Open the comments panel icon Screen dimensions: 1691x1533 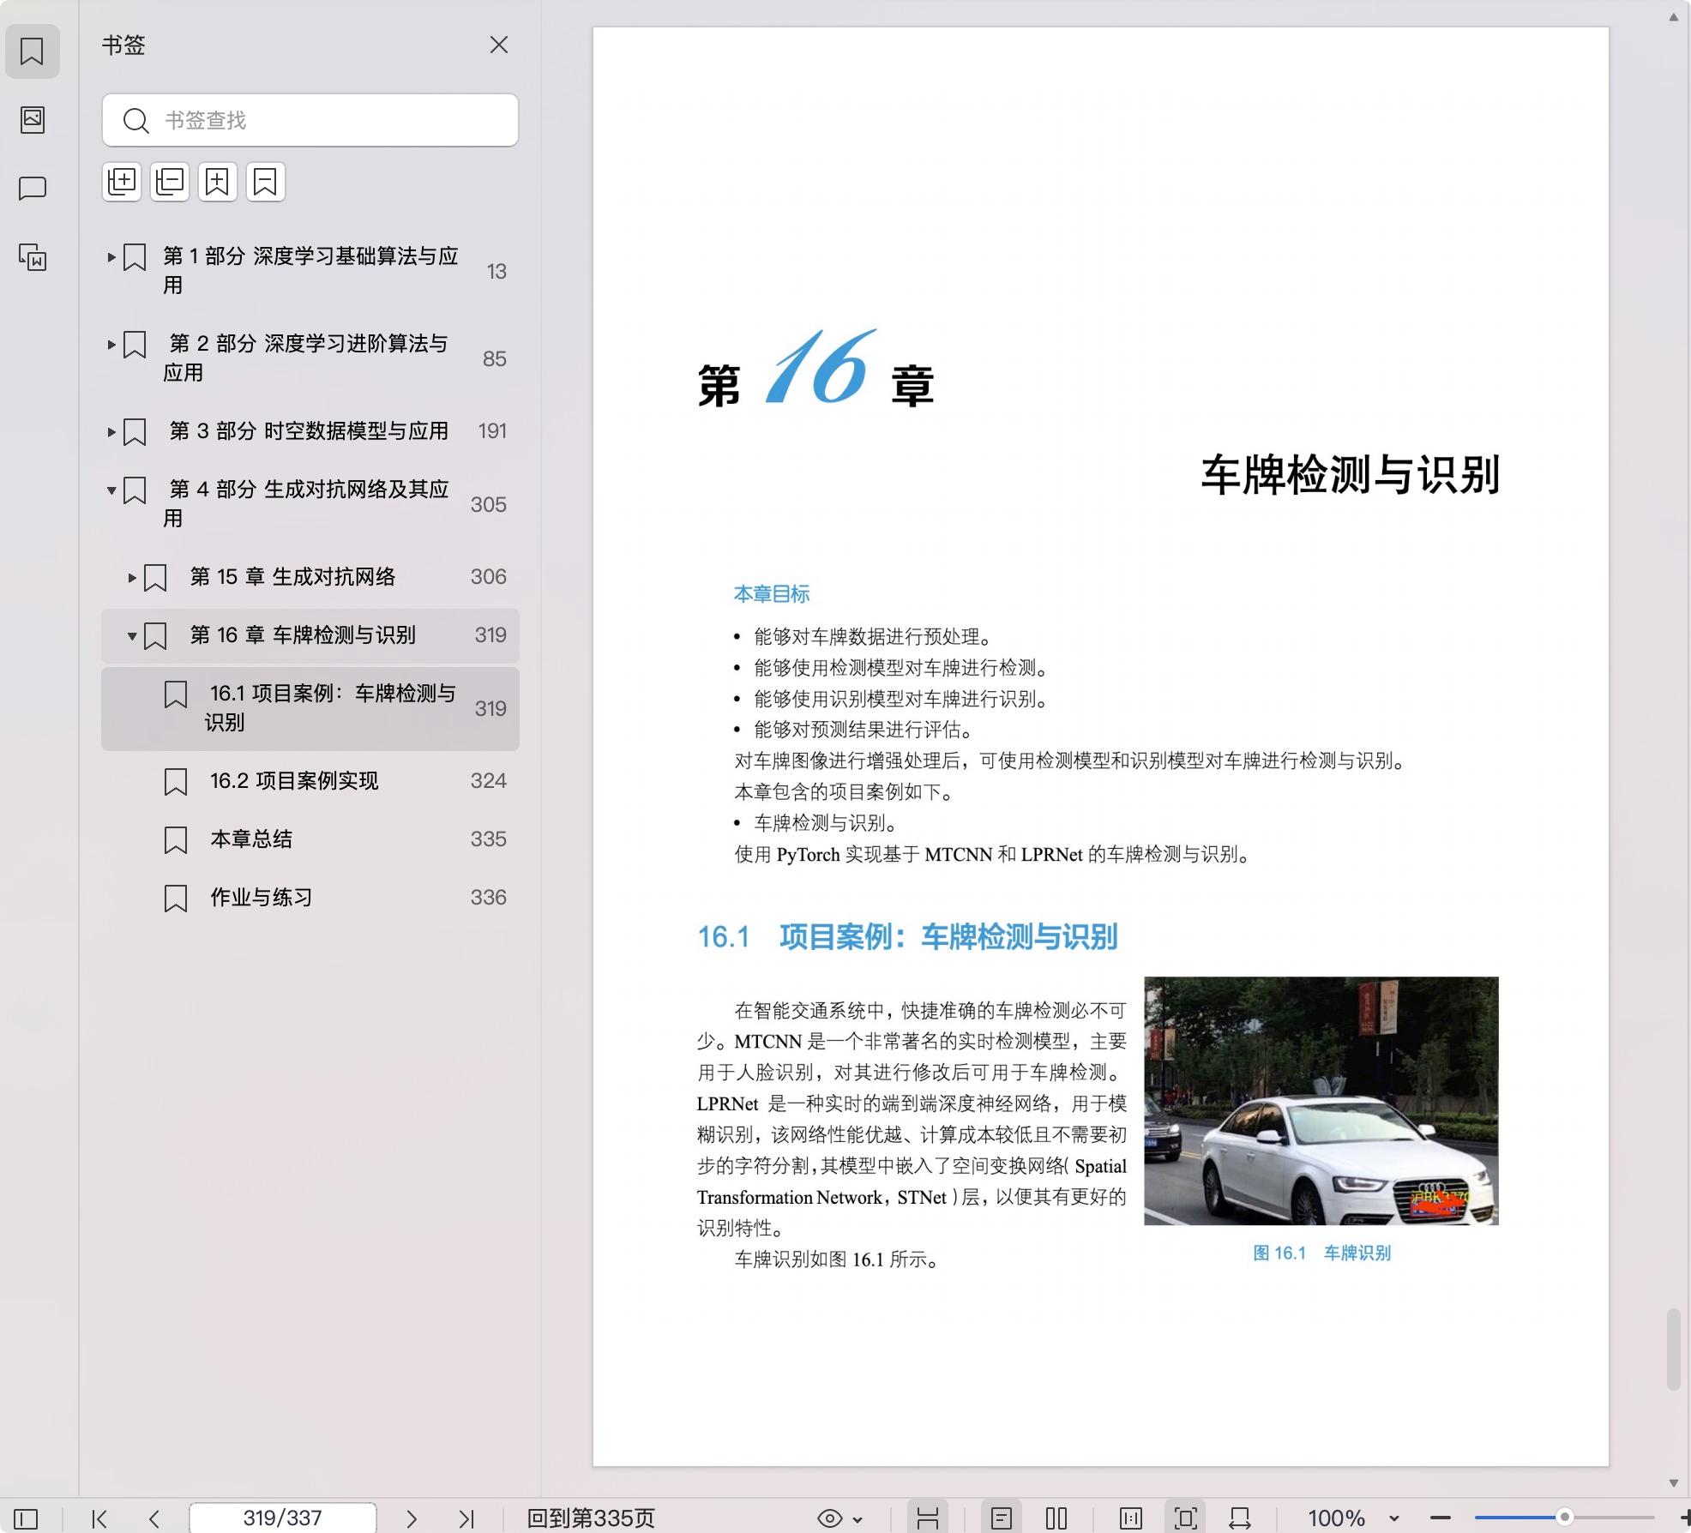point(33,188)
